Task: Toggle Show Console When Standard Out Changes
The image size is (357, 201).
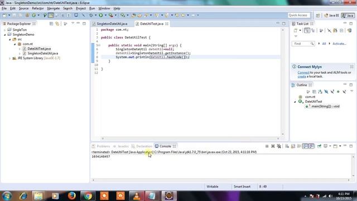Action: click(305, 146)
